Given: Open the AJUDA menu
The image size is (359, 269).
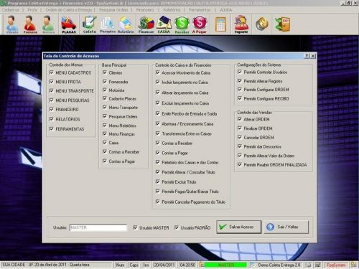Looking at the screenshot, I should [226, 10].
